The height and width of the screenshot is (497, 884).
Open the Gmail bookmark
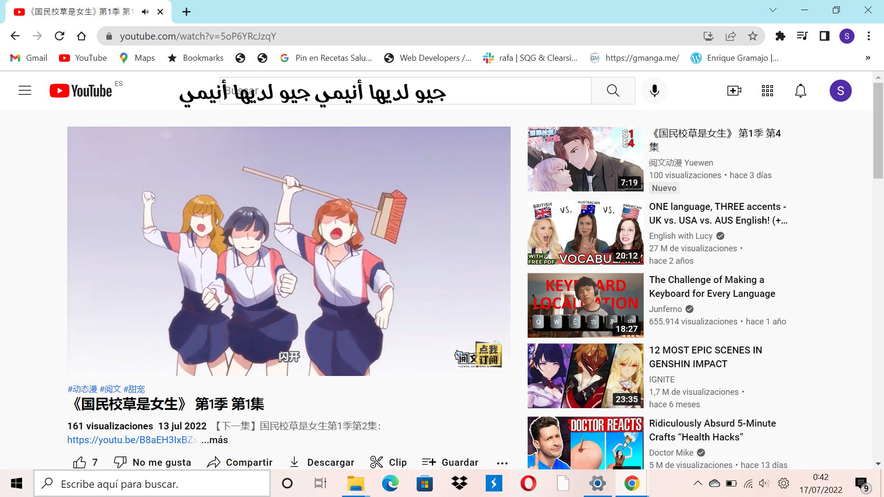pos(29,58)
